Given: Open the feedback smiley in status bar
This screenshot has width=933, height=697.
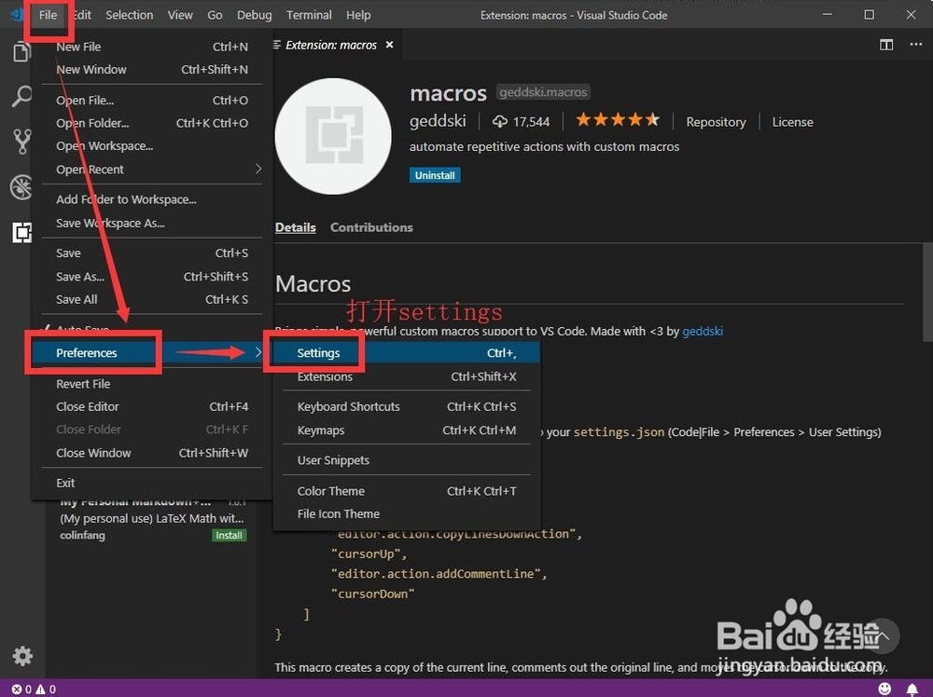Looking at the screenshot, I should click(884, 688).
